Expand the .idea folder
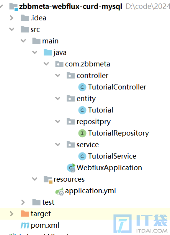Viewport: 170px width, 235px height. point(11,18)
